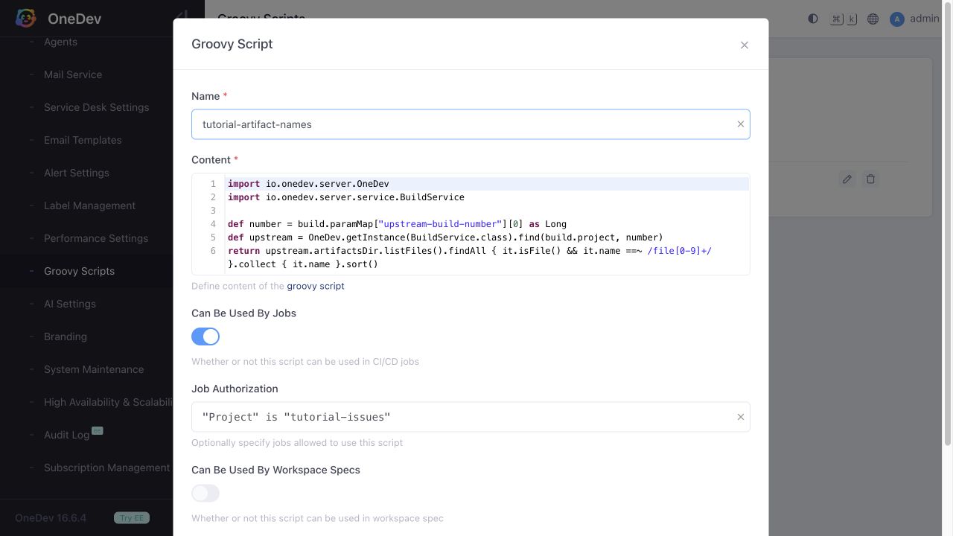This screenshot has width=953, height=536.
Task: Click the 'return upstream.artifactsDir' code line
Action: pos(470,251)
